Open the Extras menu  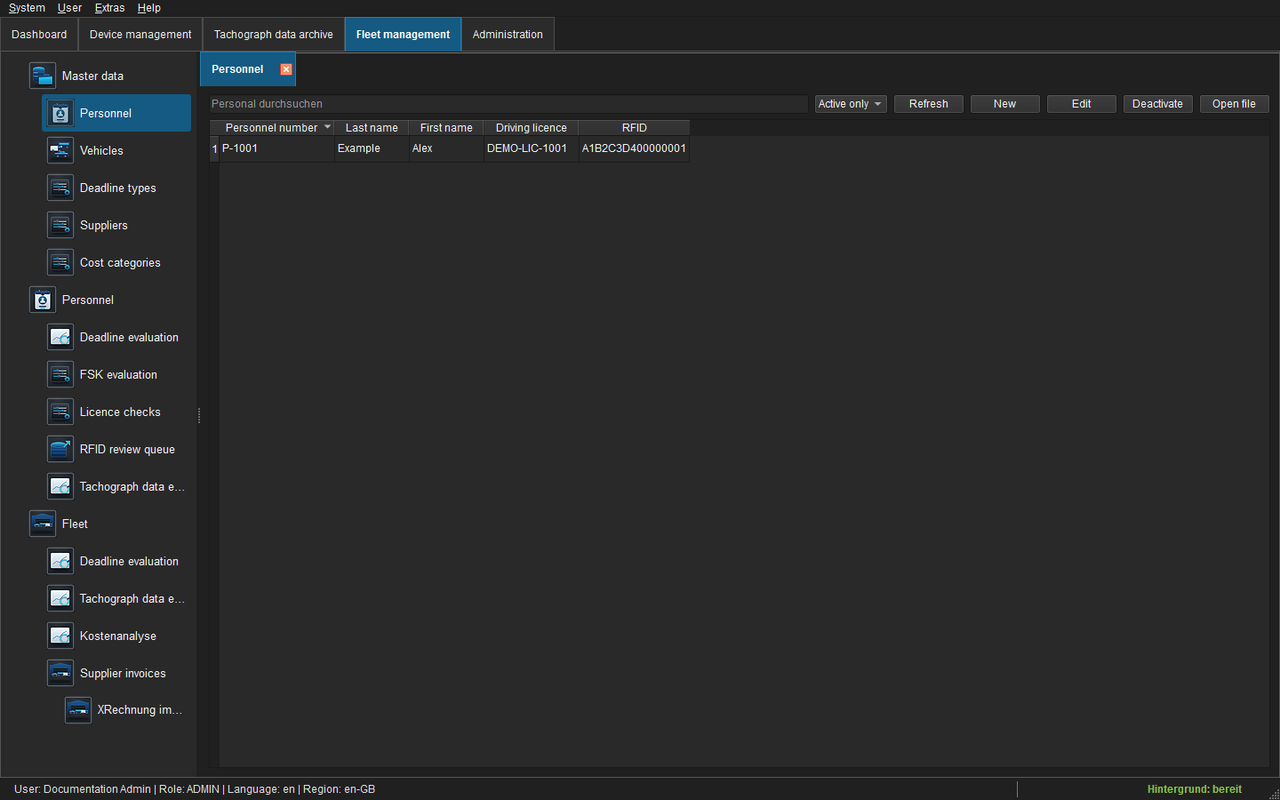tap(109, 8)
